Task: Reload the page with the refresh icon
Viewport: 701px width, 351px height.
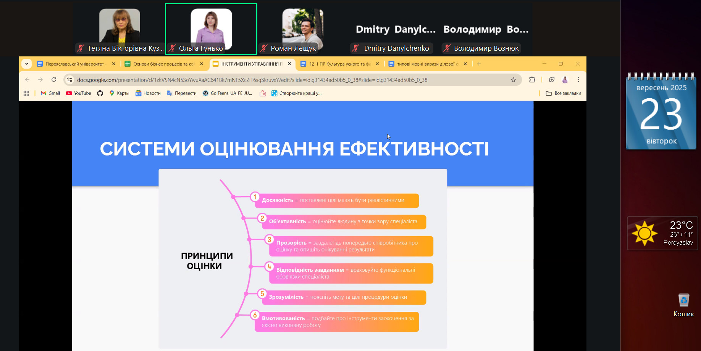Action: [x=54, y=80]
